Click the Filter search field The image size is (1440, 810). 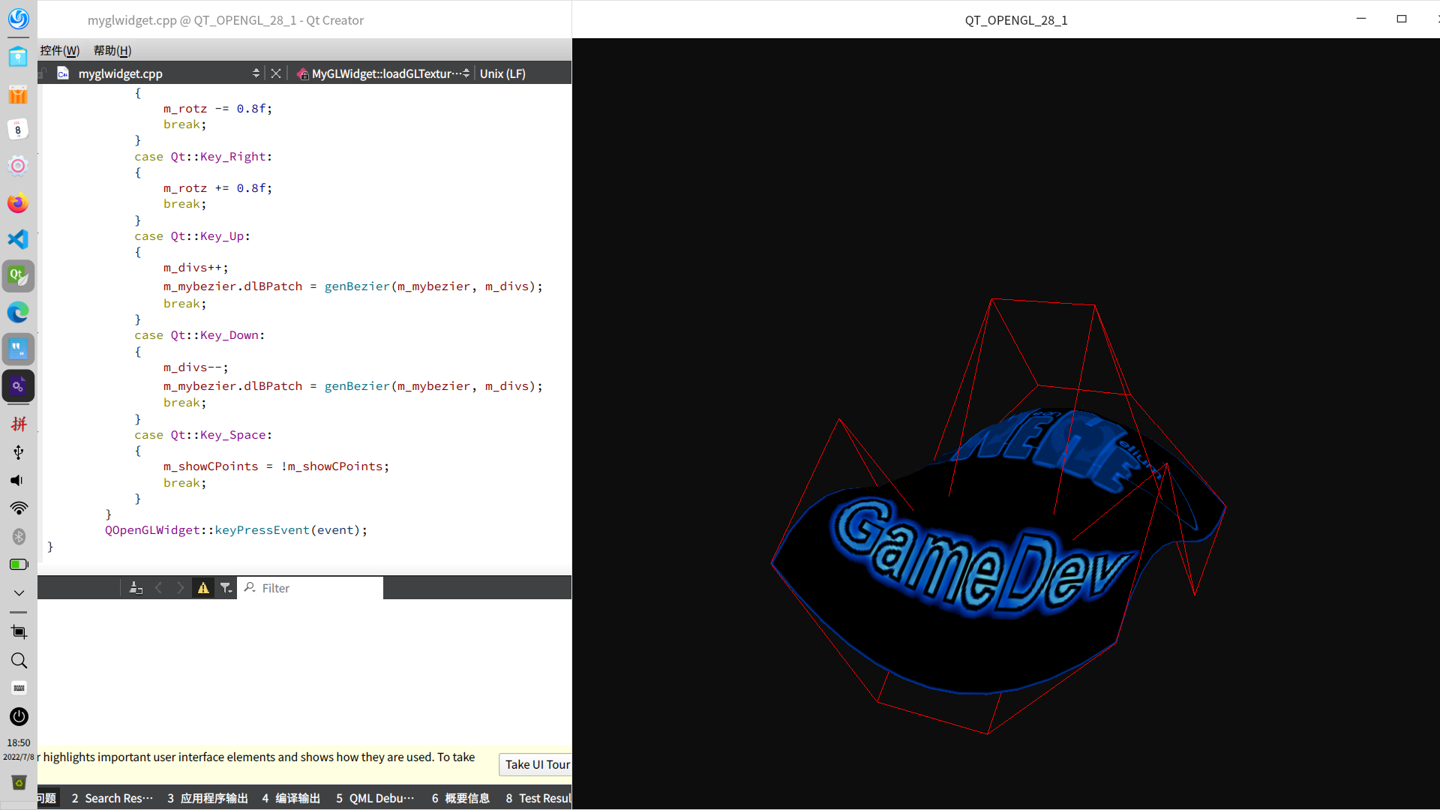(319, 589)
